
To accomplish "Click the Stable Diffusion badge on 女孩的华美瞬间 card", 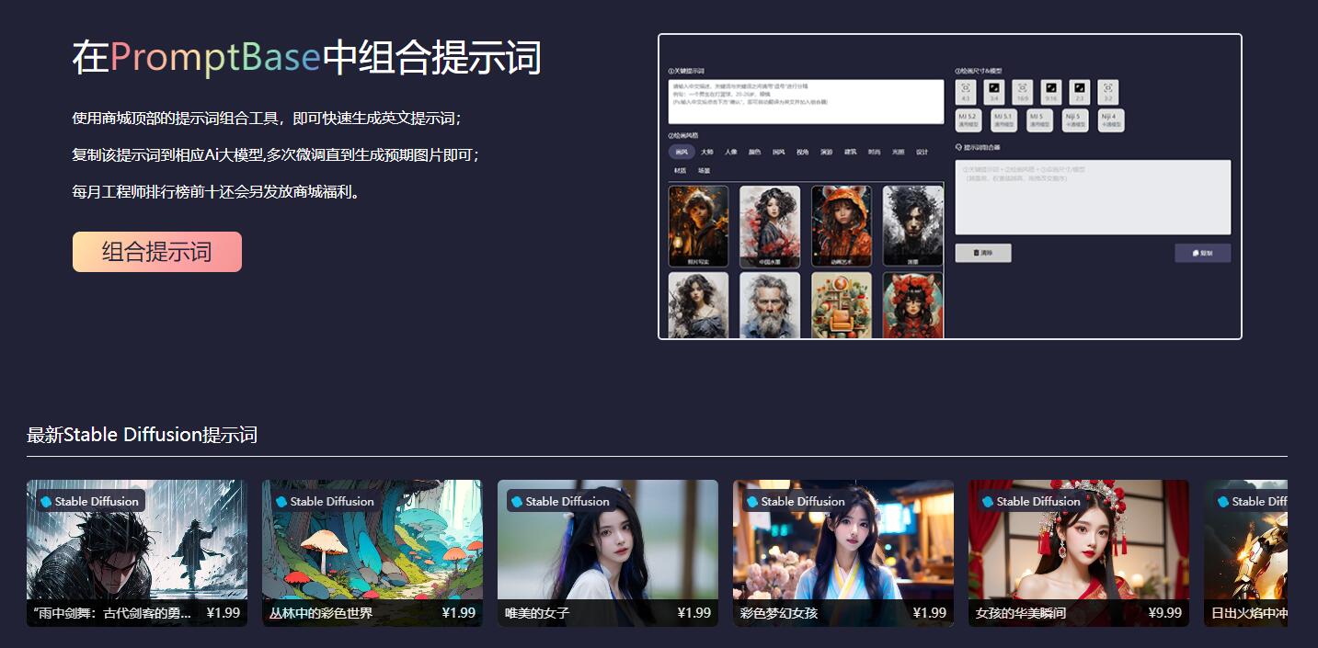I will [x=1031, y=501].
